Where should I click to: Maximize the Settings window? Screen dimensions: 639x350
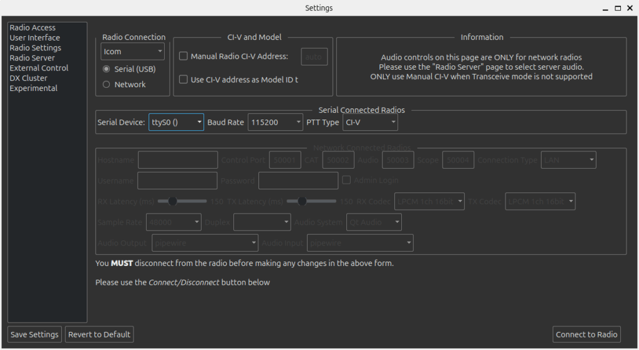(618, 8)
